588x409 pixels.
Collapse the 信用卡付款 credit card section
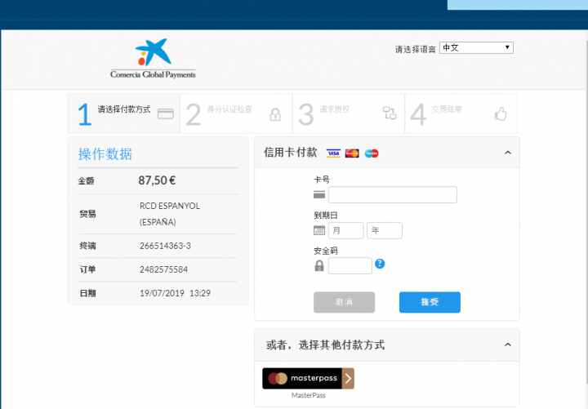[x=507, y=153]
